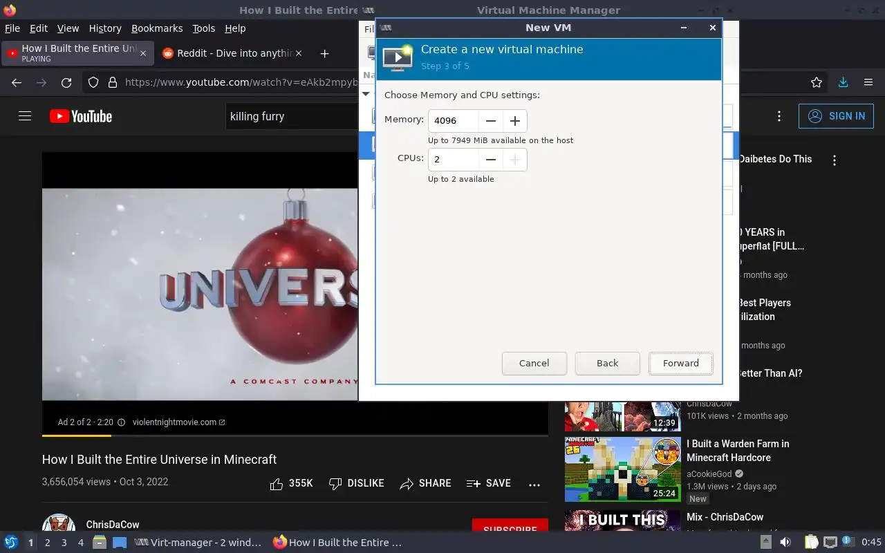Switch to workspace 3 in taskbar

click(x=64, y=543)
